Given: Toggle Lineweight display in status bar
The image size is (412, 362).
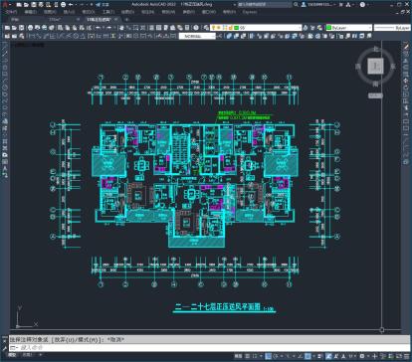Looking at the screenshot, I should [319, 356].
